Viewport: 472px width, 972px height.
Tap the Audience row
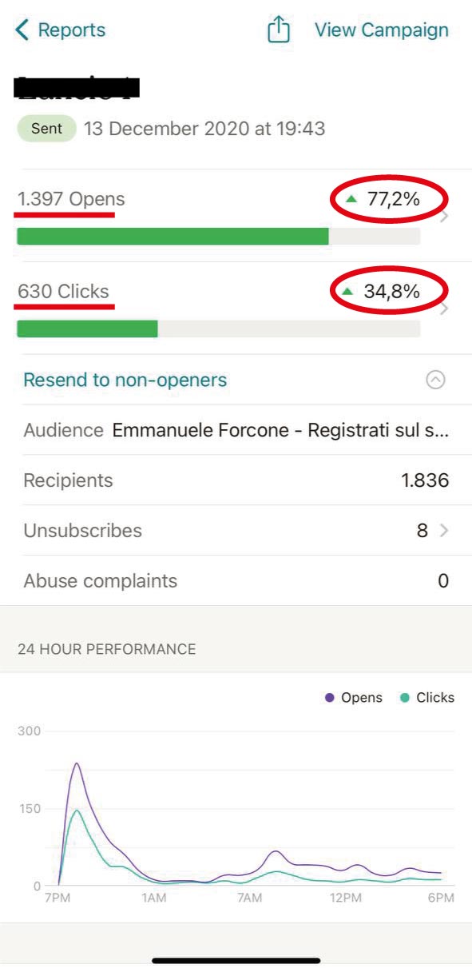pyautogui.click(x=236, y=430)
